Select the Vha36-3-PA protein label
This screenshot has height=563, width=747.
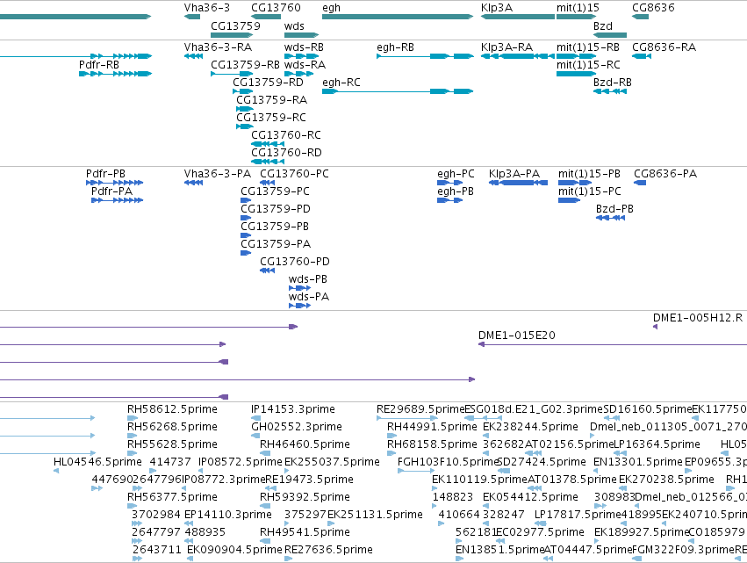click(217, 174)
